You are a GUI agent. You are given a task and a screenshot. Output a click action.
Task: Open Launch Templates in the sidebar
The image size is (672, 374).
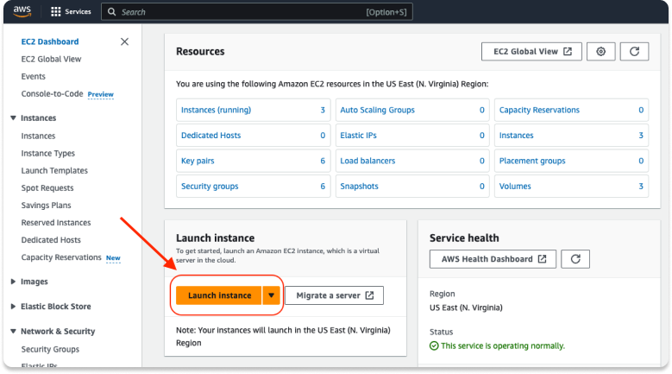click(x=54, y=171)
